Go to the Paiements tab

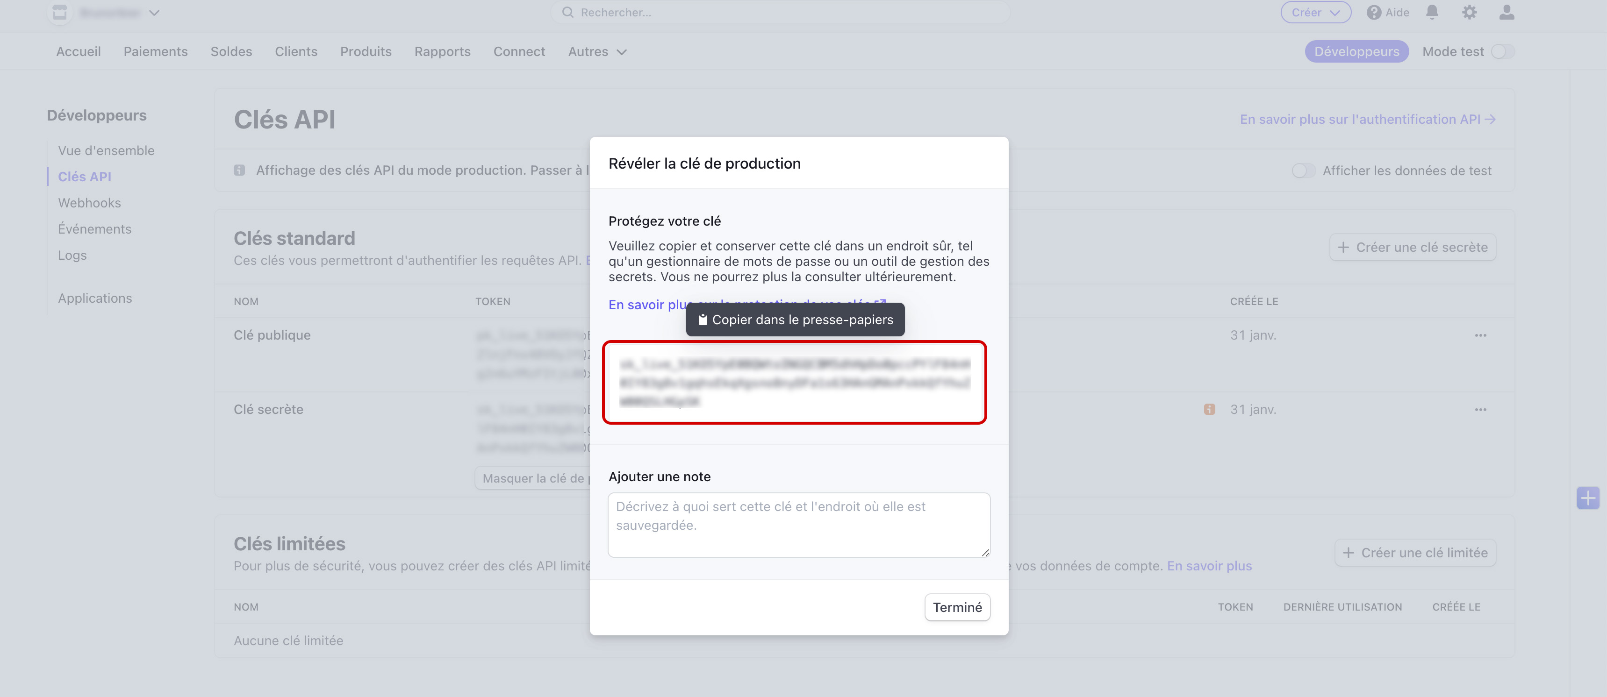(155, 52)
